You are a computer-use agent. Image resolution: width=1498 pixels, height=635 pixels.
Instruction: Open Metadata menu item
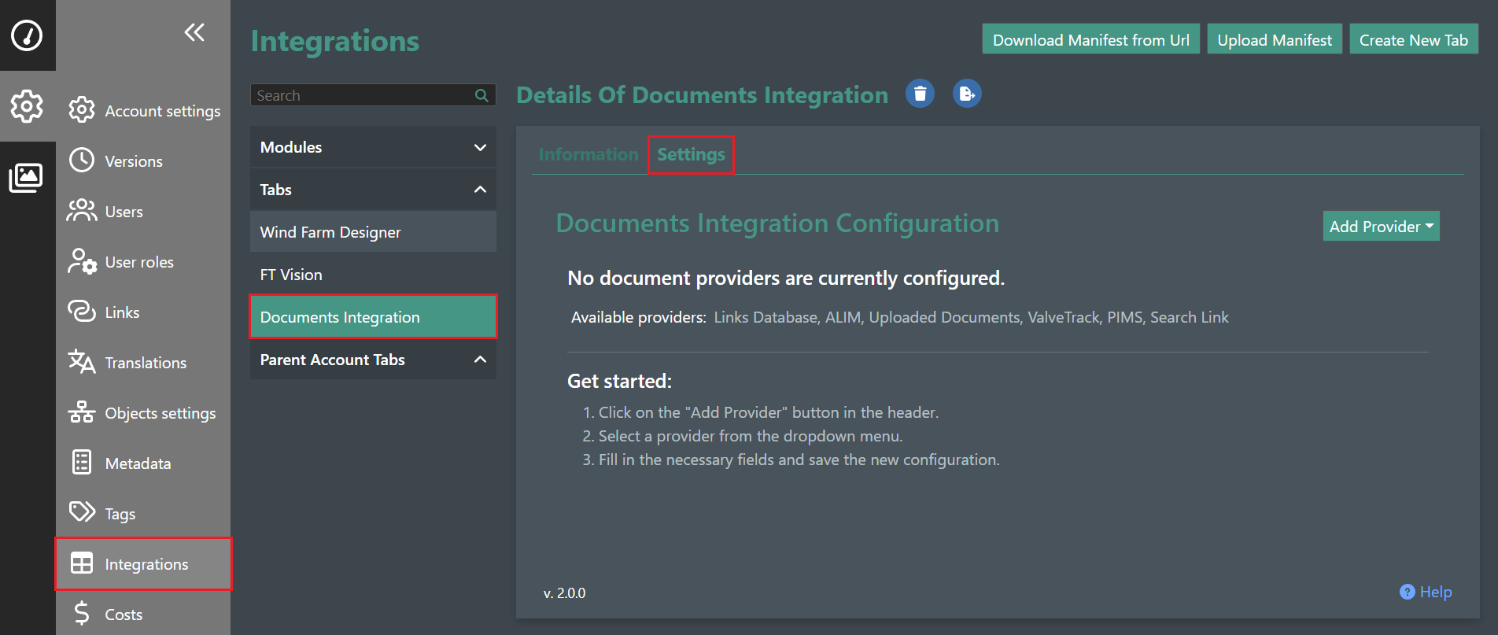click(143, 463)
